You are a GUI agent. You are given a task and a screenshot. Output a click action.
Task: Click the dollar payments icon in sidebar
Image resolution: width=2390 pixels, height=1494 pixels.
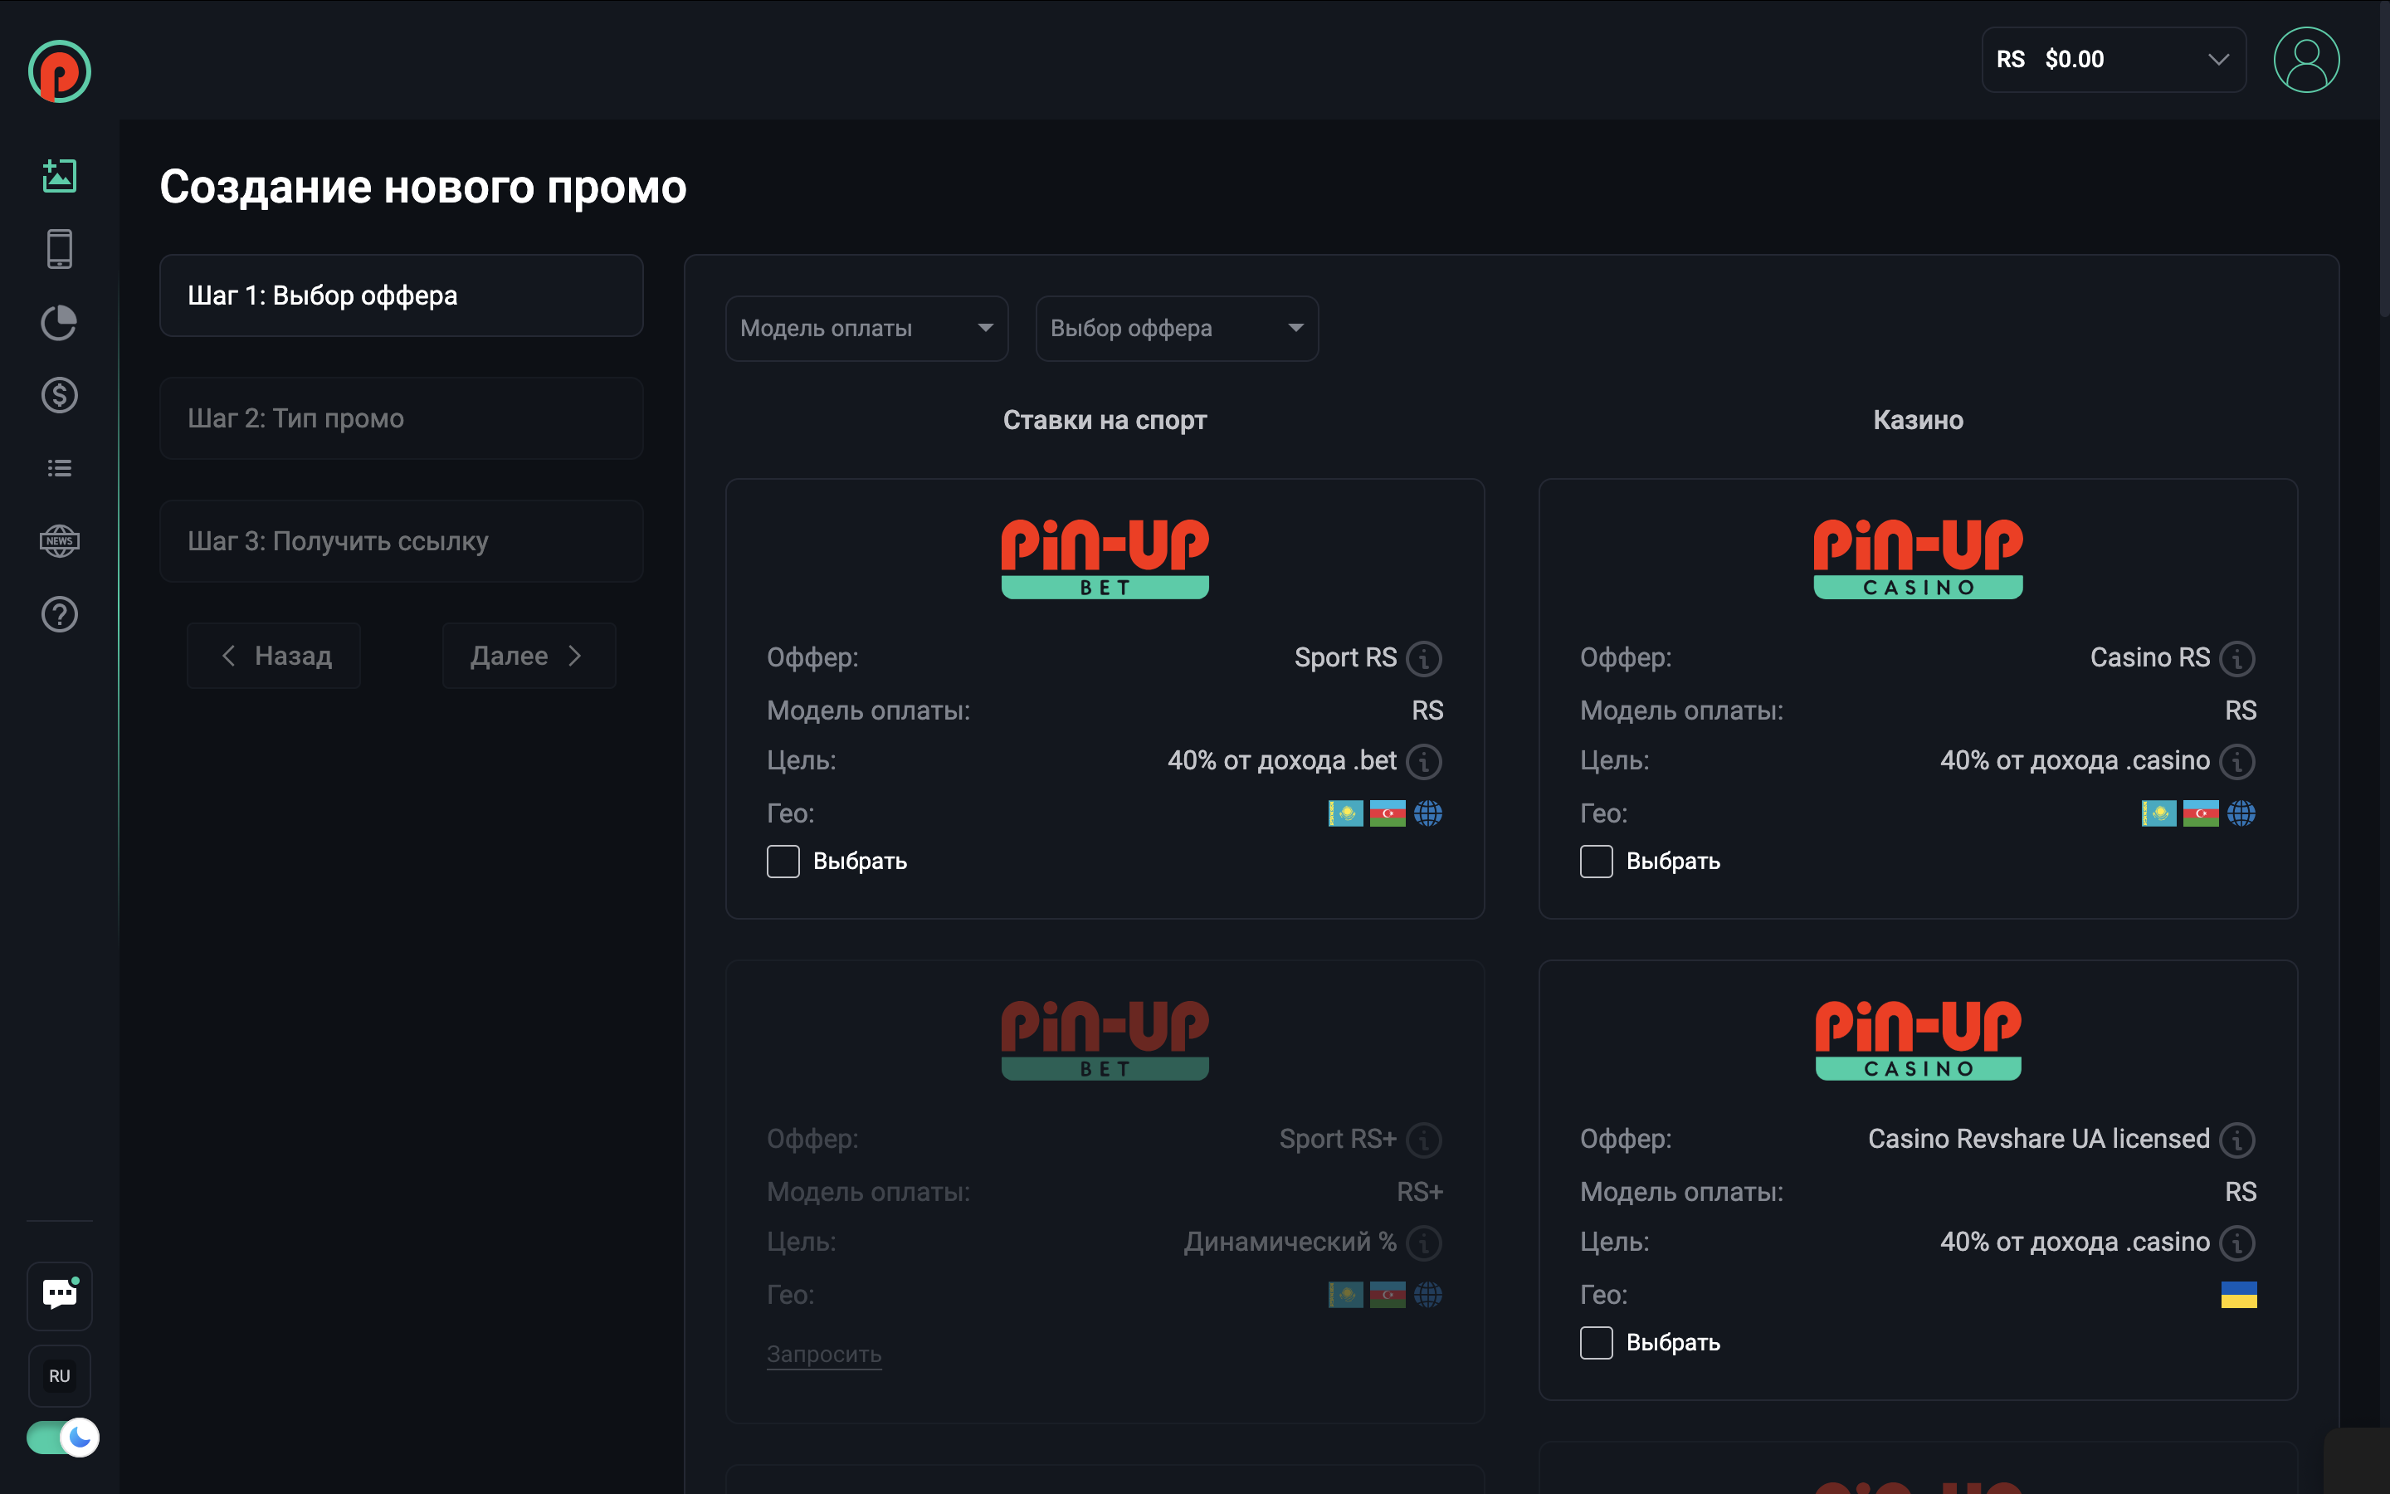click(59, 395)
